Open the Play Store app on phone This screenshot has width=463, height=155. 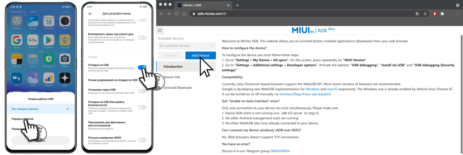pos(48,40)
